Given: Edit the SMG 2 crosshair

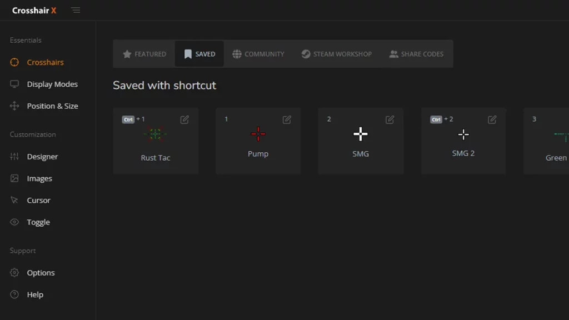Looking at the screenshot, I should (492, 119).
